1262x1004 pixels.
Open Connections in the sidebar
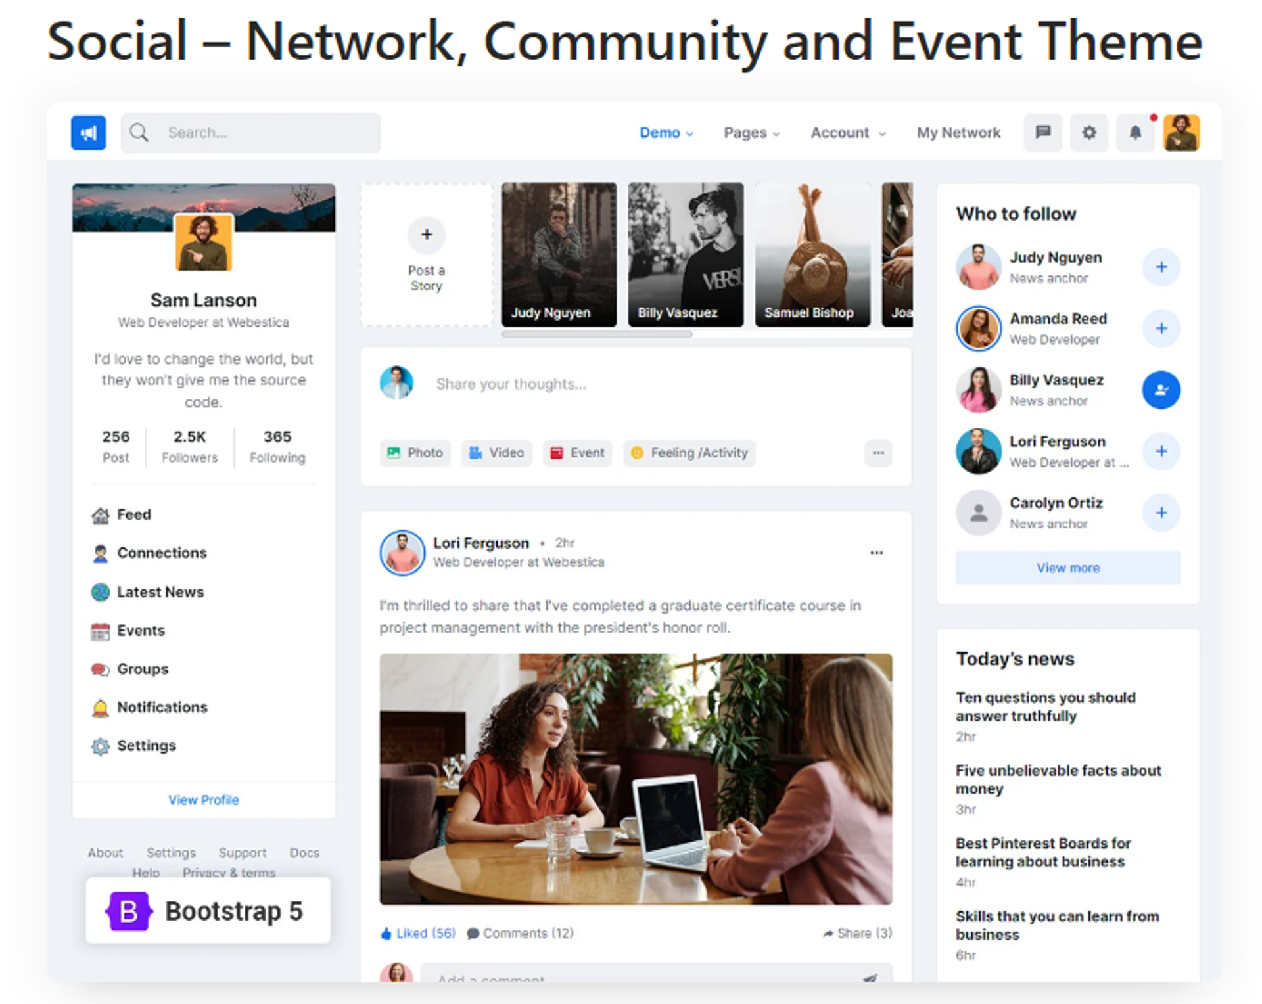pyautogui.click(x=149, y=553)
